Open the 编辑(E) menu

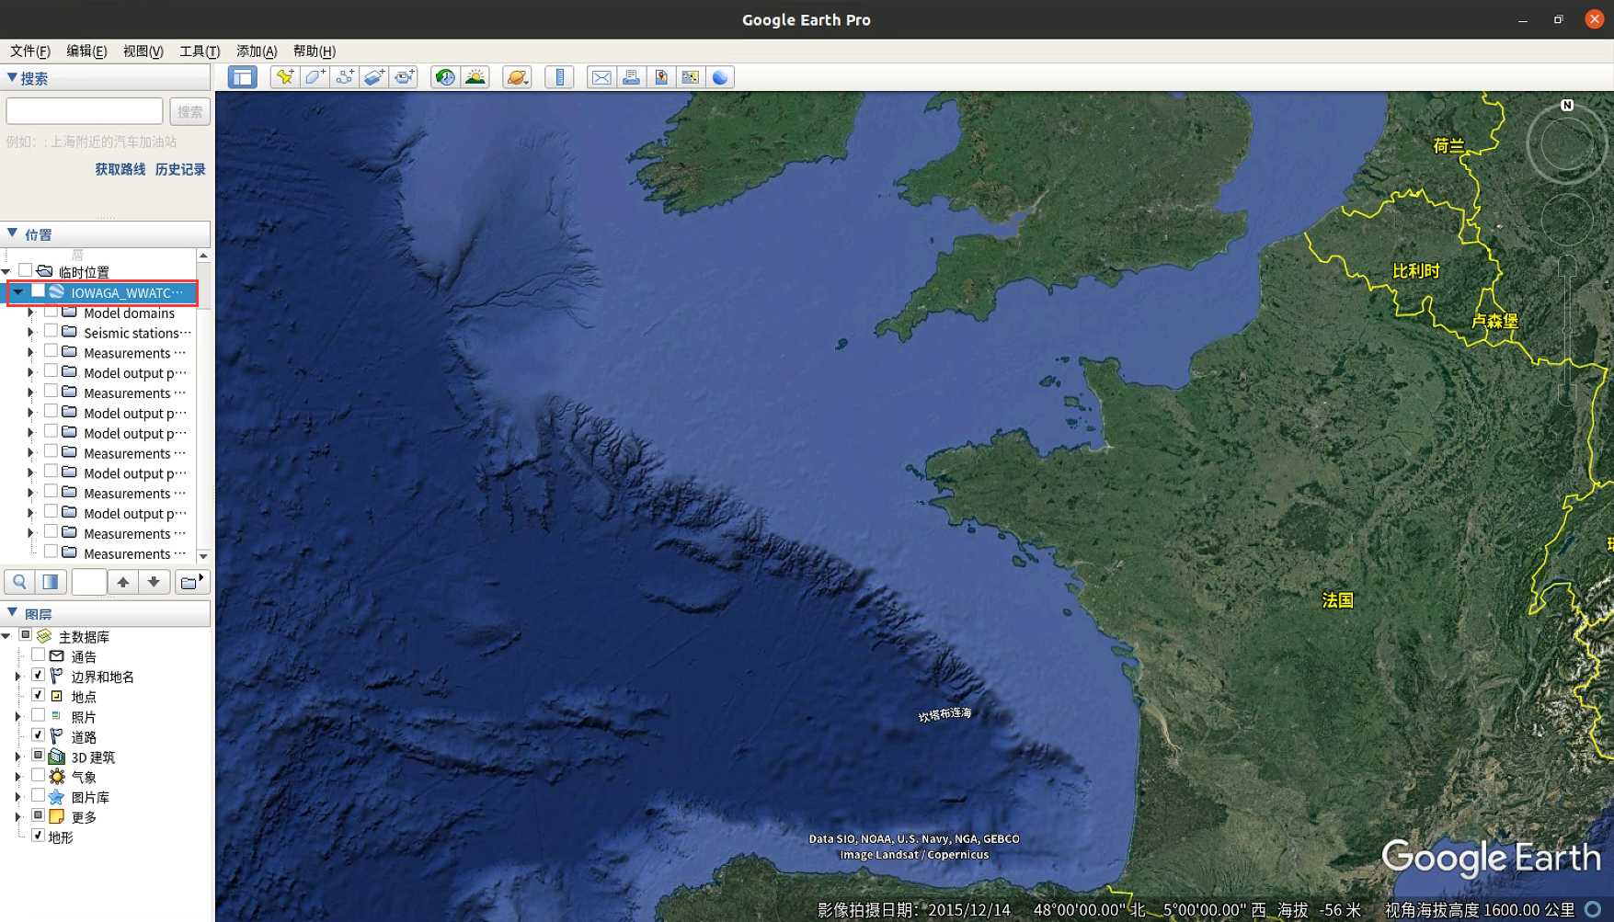(86, 51)
